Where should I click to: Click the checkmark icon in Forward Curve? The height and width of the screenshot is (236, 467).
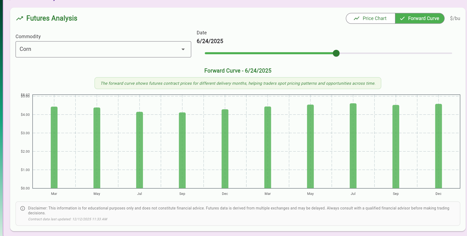tap(402, 18)
